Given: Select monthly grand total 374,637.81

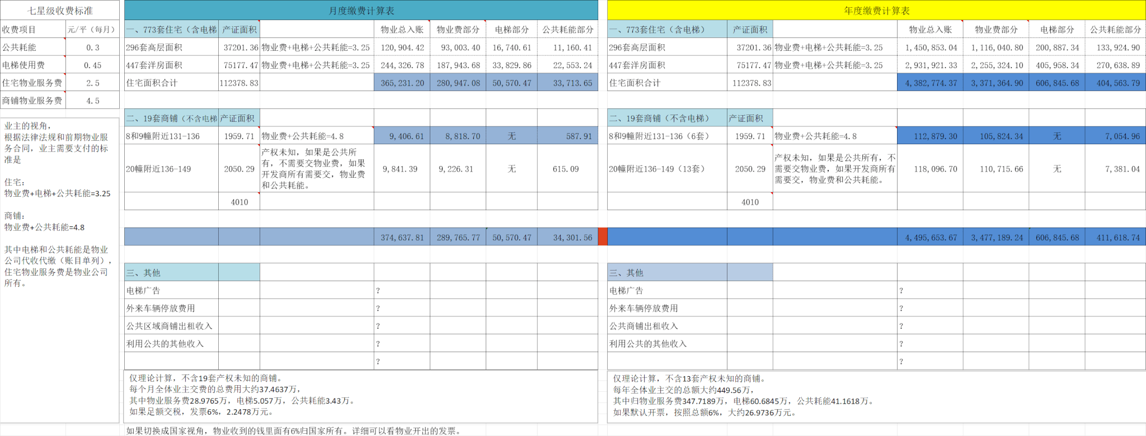Looking at the screenshot, I should [402, 238].
